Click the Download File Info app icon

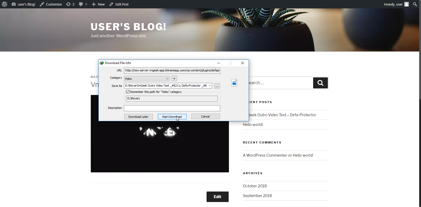point(102,63)
